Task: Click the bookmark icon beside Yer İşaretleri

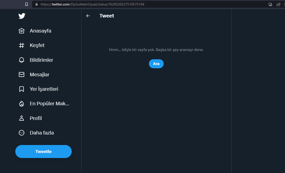Action: [22, 89]
